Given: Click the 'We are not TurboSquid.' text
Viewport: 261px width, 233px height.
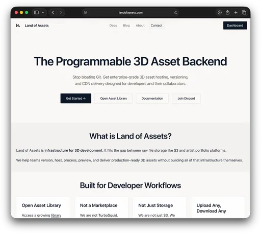Looking at the screenshot, I should [99, 215].
